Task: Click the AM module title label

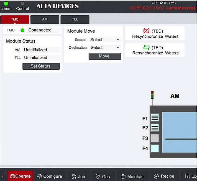Action: tap(175, 96)
